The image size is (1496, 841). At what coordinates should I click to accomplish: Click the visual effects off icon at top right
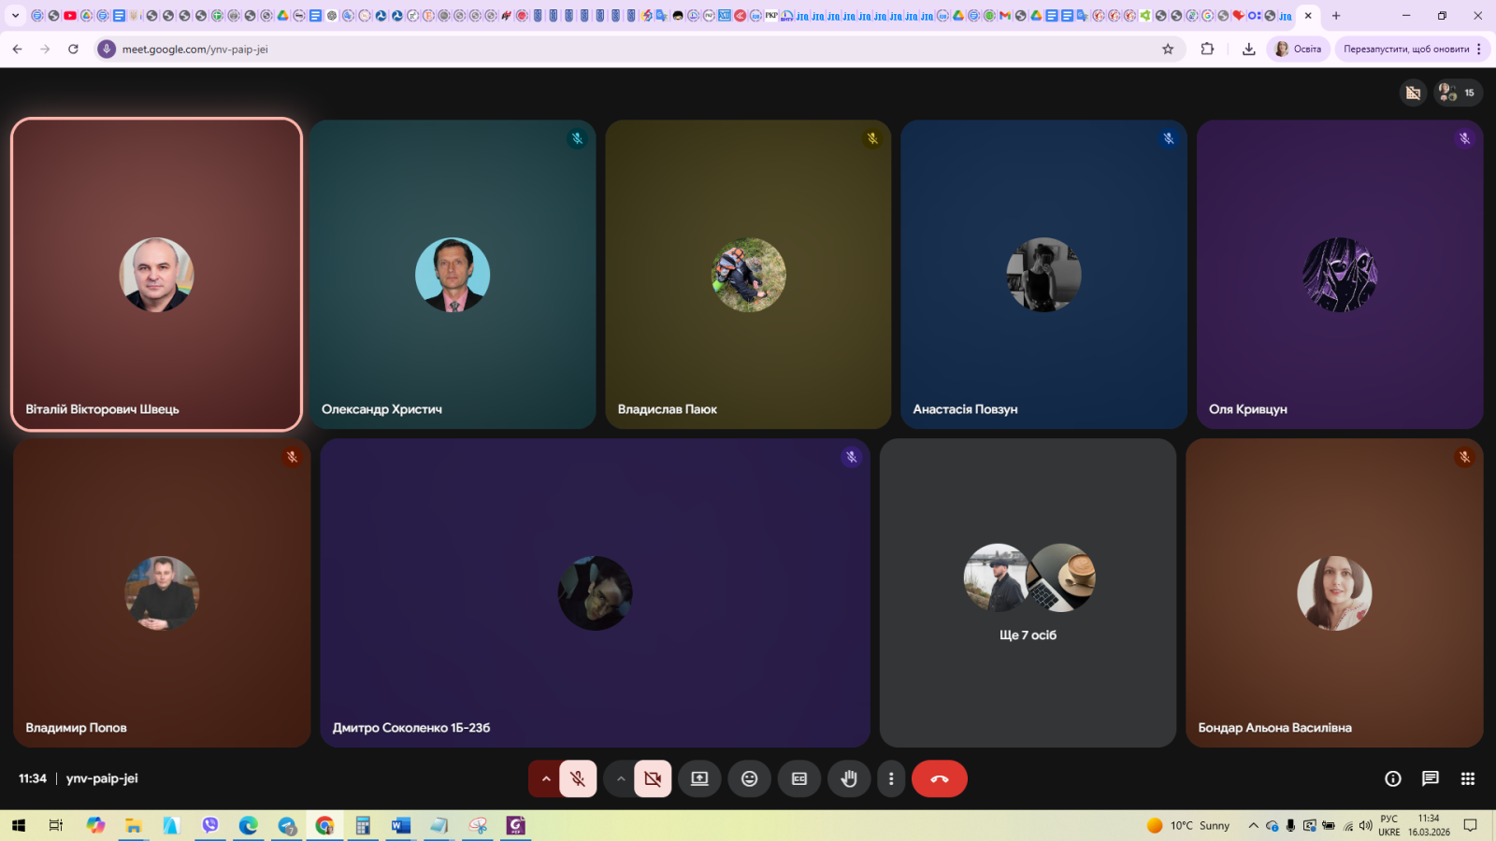coord(1413,93)
